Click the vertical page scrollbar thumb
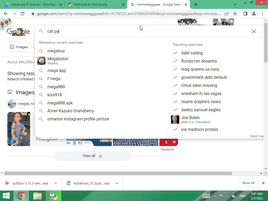The image size is (268, 201). tap(266, 43)
